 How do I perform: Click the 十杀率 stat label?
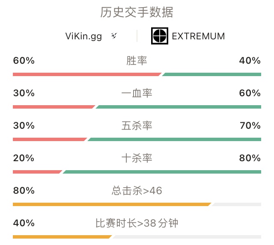pos(137,158)
